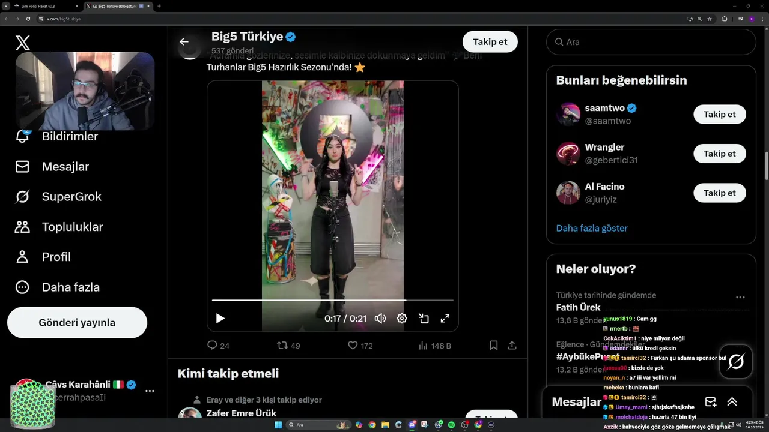Expand video to fullscreen
The width and height of the screenshot is (769, 432).
[x=445, y=319]
